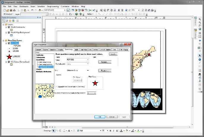Switch to the General tab
Viewport: 204px width, 137px height.
click(x=38, y=50)
